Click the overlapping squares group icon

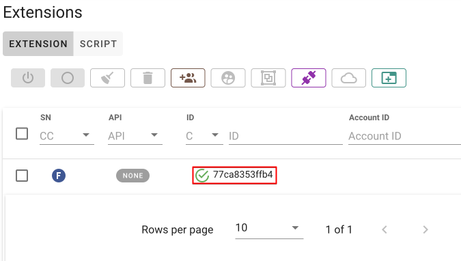click(x=268, y=78)
